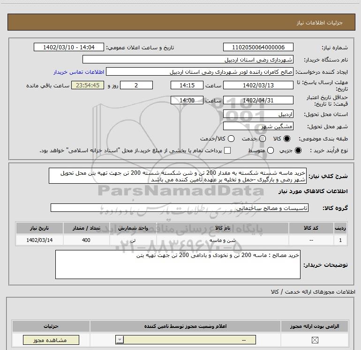Click the مشاهده مجوز button
Image resolution: width=361 pixels, height=350 pixels.
[51, 340]
